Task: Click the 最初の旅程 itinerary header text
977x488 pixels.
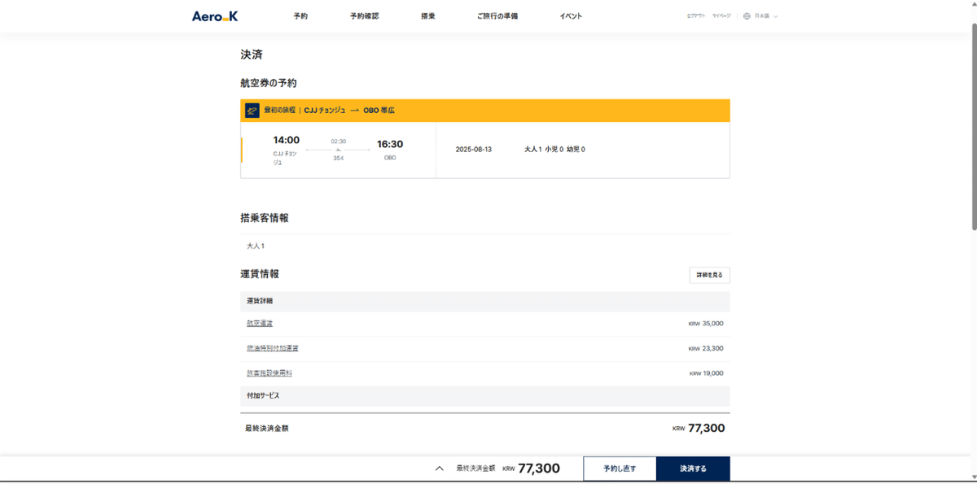Action: click(x=280, y=110)
